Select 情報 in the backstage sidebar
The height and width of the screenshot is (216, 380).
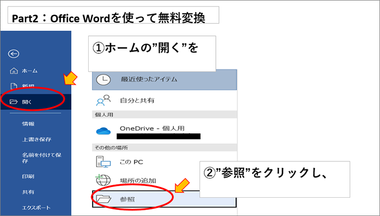click(28, 124)
